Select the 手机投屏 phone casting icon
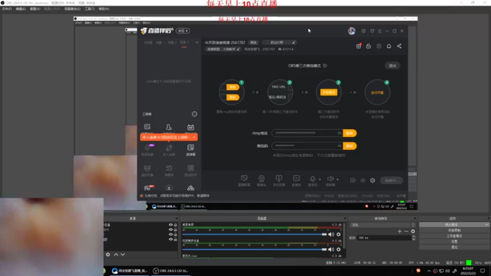This screenshot has height=276, width=491. tap(279, 178)
